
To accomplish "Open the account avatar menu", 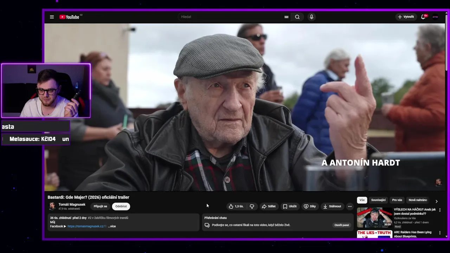I will tap(435, 17).
